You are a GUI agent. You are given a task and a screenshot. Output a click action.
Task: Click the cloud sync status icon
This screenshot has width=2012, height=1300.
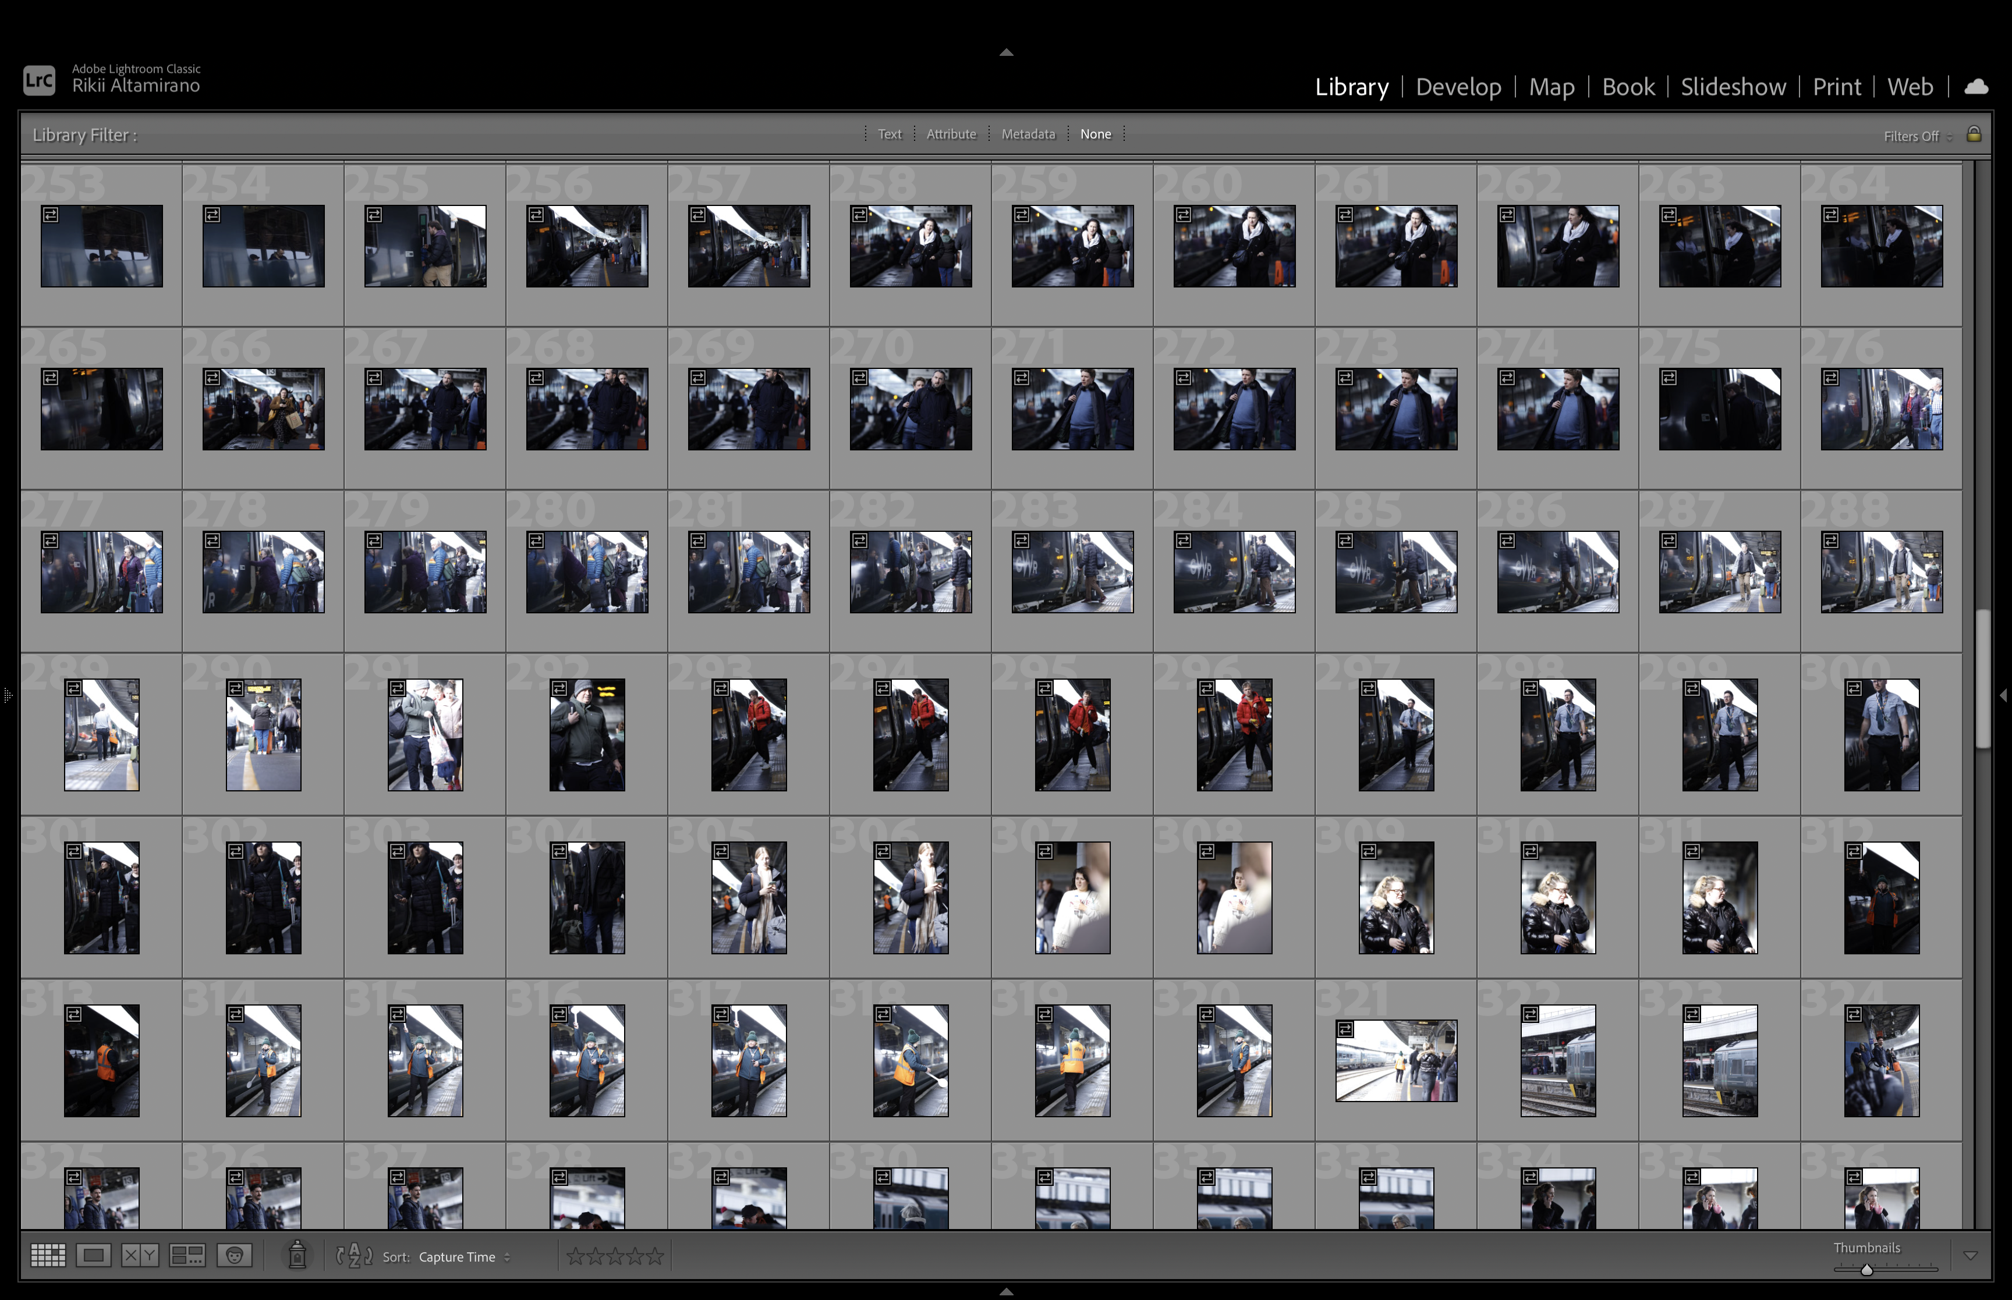1976,87
